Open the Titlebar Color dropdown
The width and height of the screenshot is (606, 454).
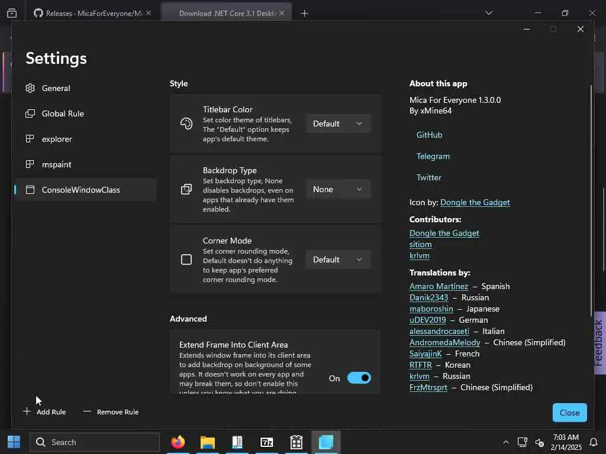(x=338, y=124)
